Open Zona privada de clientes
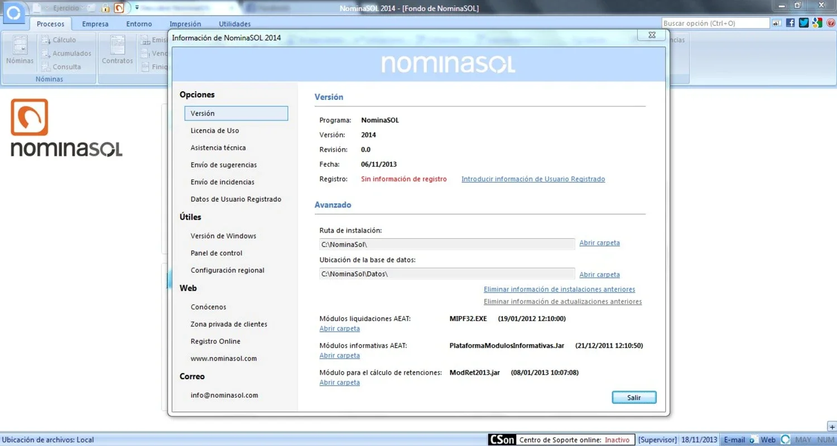 [x=229, y=324]
